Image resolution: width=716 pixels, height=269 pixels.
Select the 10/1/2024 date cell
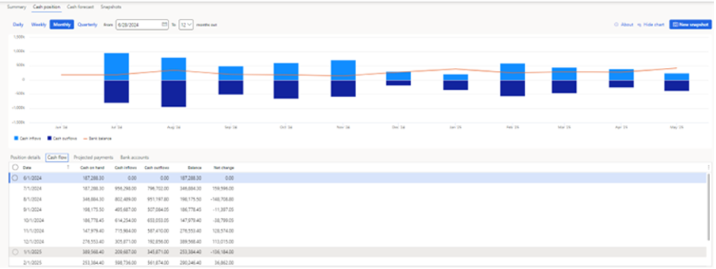33,220
